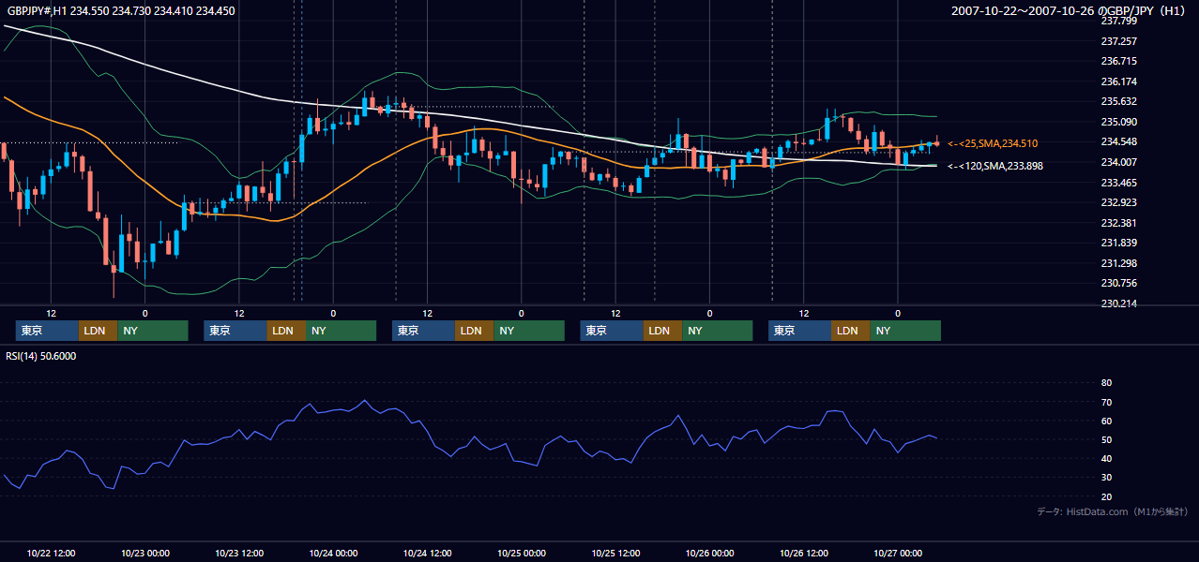Screen dimensions: 1199x562
Task: Click the 120 SMA label showing 233.898
Action: pos(995,166)
